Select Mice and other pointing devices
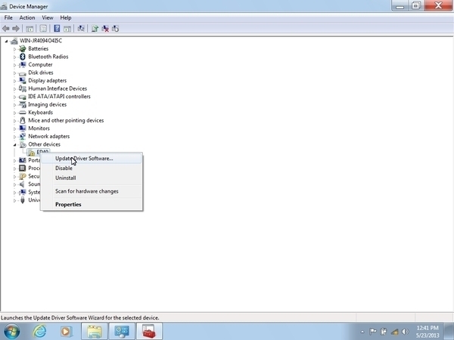This screenshot has width=454, height=340. click(66, 120)
